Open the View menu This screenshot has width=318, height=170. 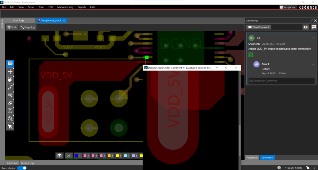pyautogui.click(x=21, y=7)
